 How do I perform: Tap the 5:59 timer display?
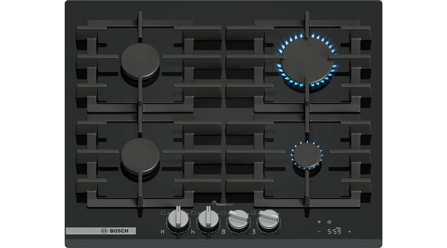pos(333,231)
